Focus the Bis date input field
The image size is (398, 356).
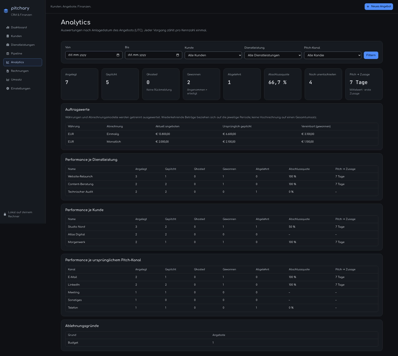[x=154, y=55]
